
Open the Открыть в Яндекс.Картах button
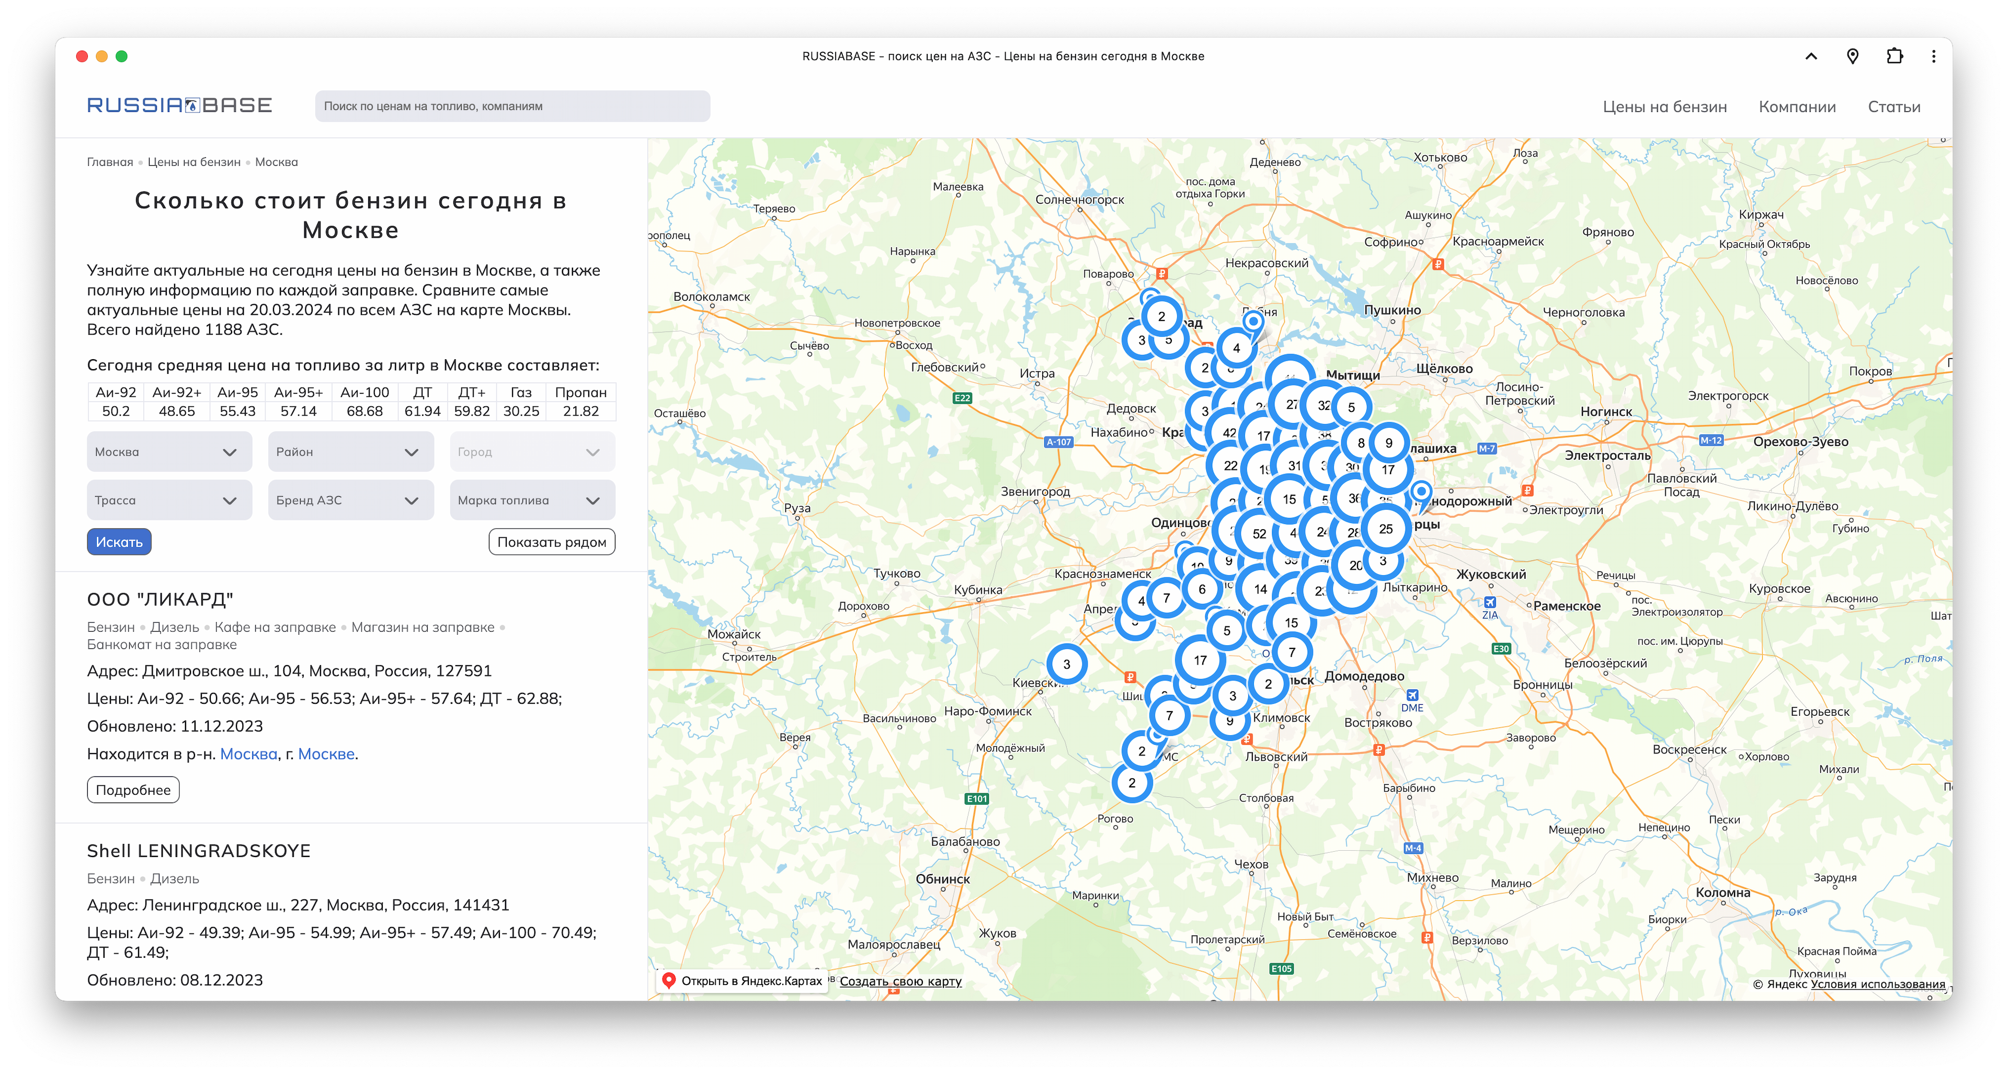(742, 980)
